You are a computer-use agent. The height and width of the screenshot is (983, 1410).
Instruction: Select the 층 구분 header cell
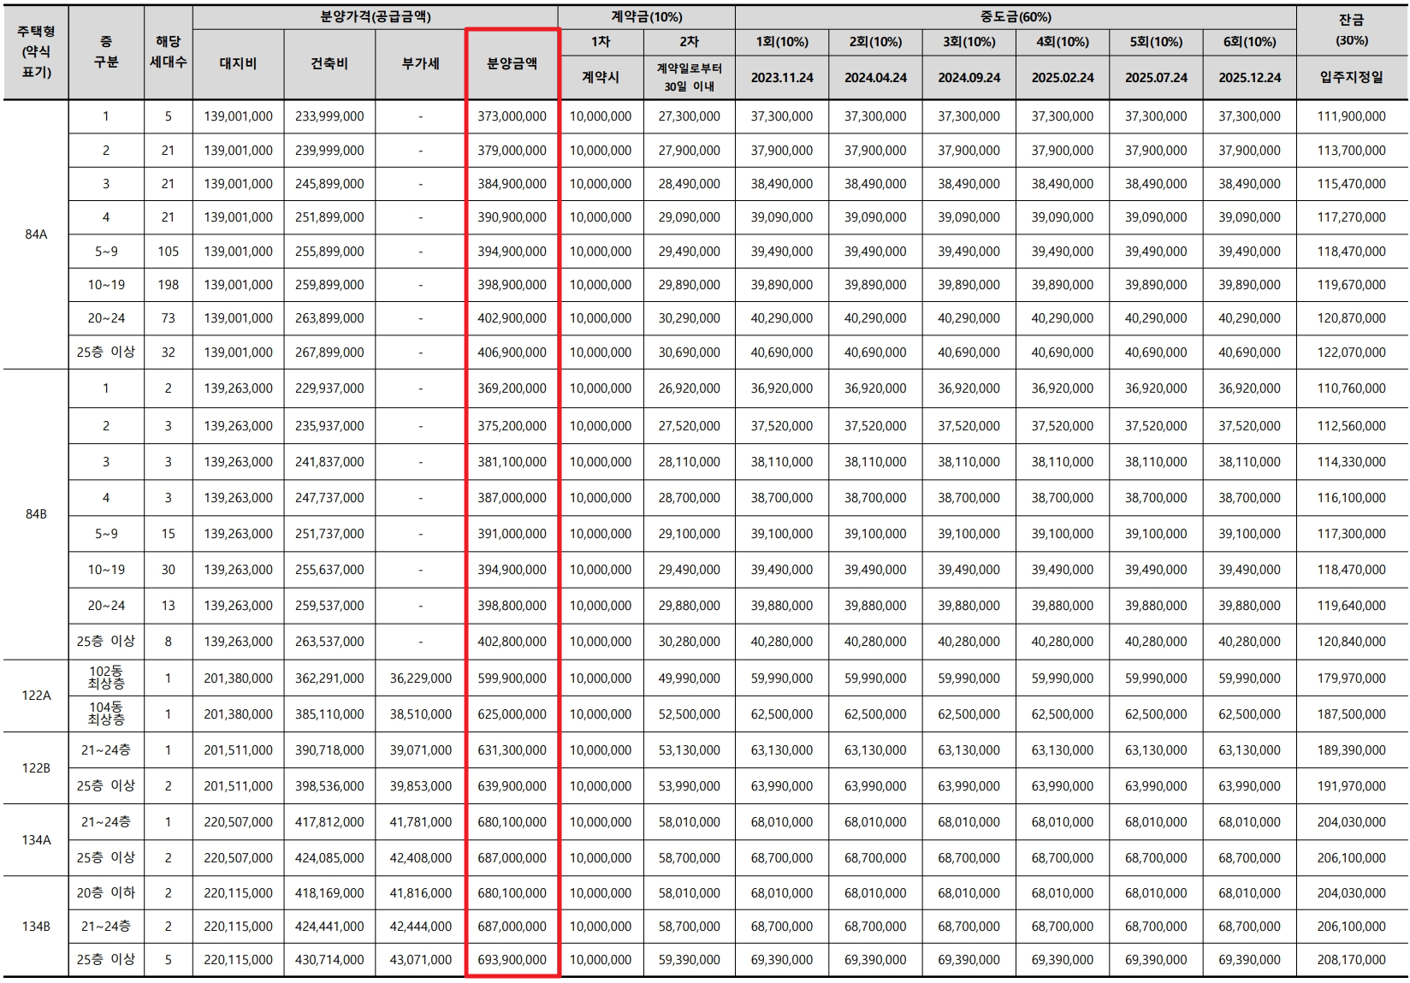click(106, 52)
